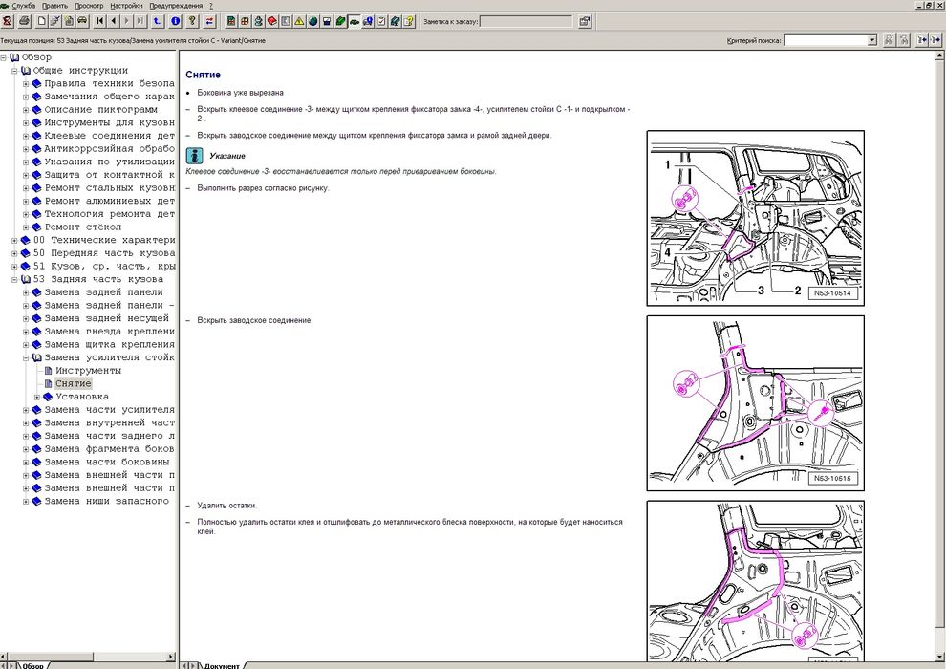Click the yellow warning triangle toolbar icon

point(299,20)
